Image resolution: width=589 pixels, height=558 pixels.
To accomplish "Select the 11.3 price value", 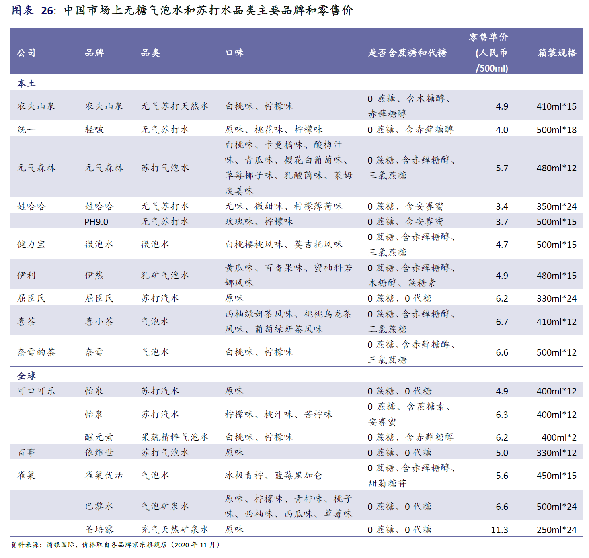I will tap(499, 530).
